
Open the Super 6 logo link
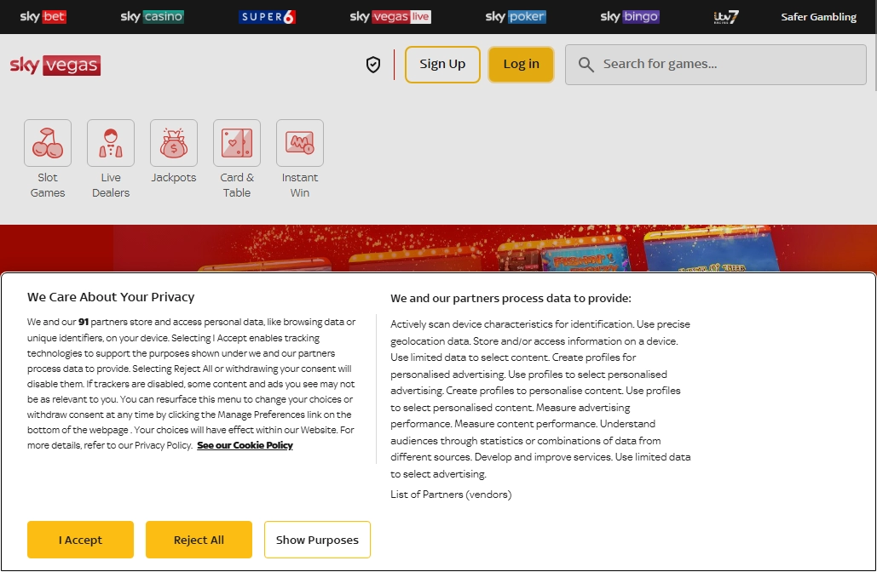(x=268, y=17)
